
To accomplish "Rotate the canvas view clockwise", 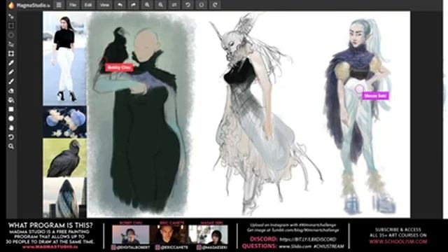I will click(x=215, y=5).
